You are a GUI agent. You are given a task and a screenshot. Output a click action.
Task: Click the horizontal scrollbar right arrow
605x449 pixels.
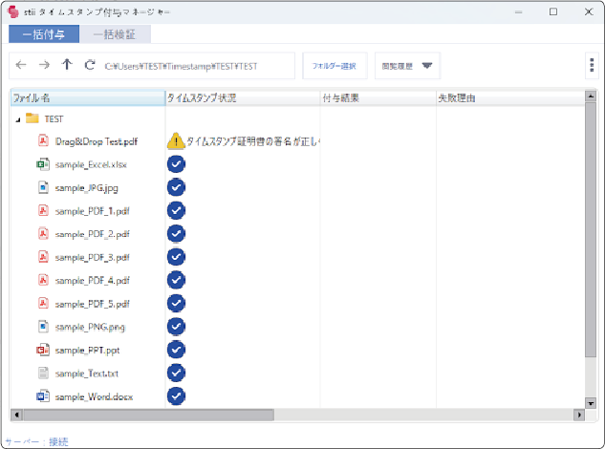[x=577, y=416]
